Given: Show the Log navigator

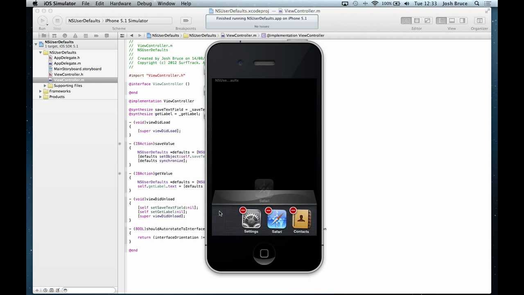Looking at the screenshot, I should coord(106,36).
